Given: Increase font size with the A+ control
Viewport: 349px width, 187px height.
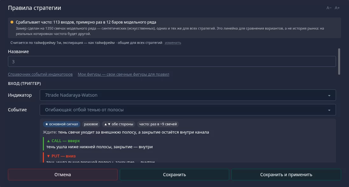Looking at the screenshot, I should pyautogui.click(x=337, y=8).
